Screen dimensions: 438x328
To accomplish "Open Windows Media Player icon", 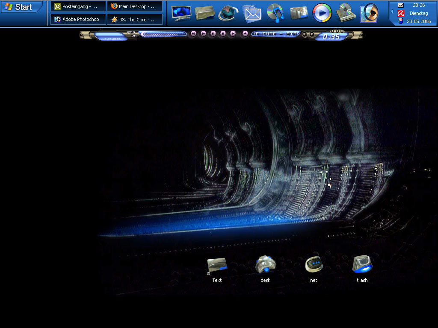I will pyautogui.click(x=322, y=13).
